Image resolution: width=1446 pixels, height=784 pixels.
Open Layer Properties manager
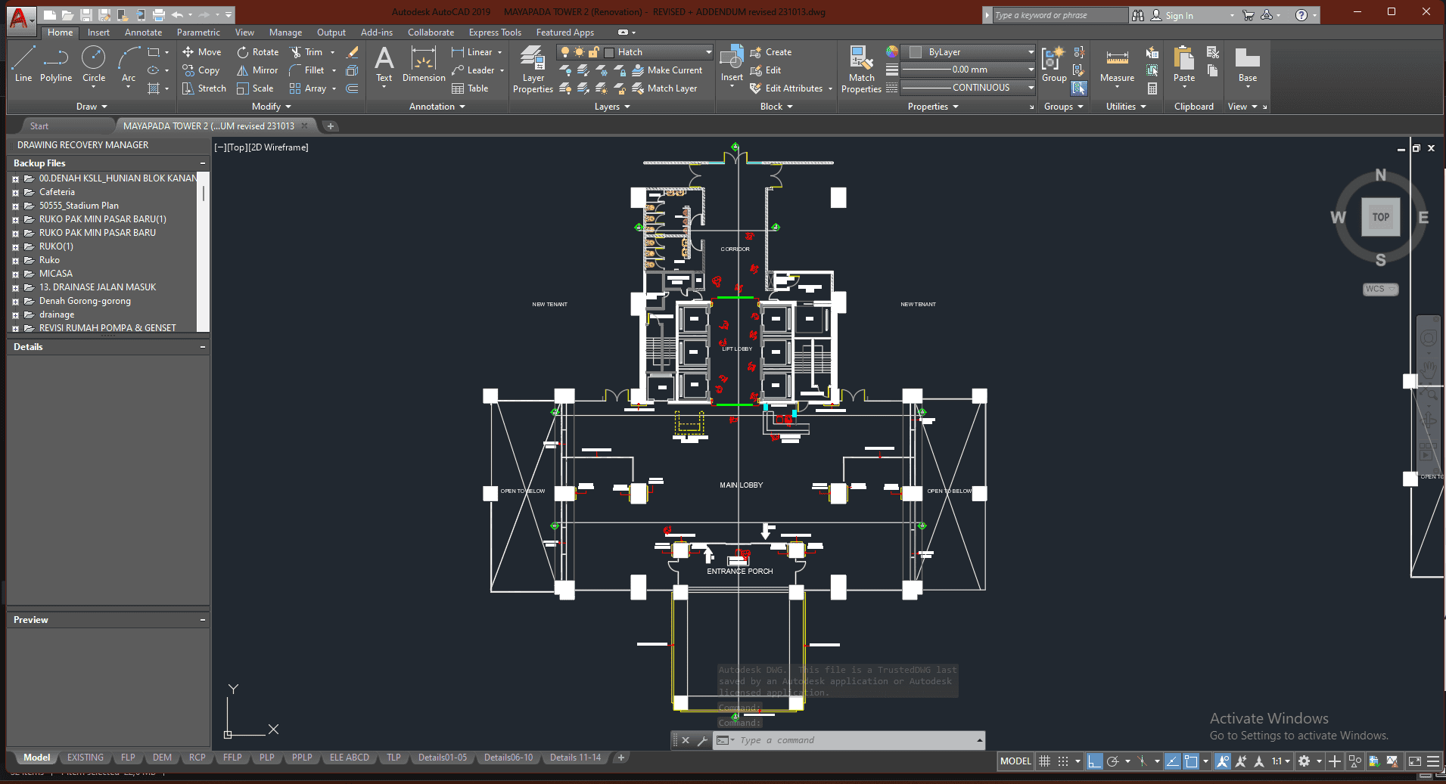pyautogui.click(x=533, y=69)
